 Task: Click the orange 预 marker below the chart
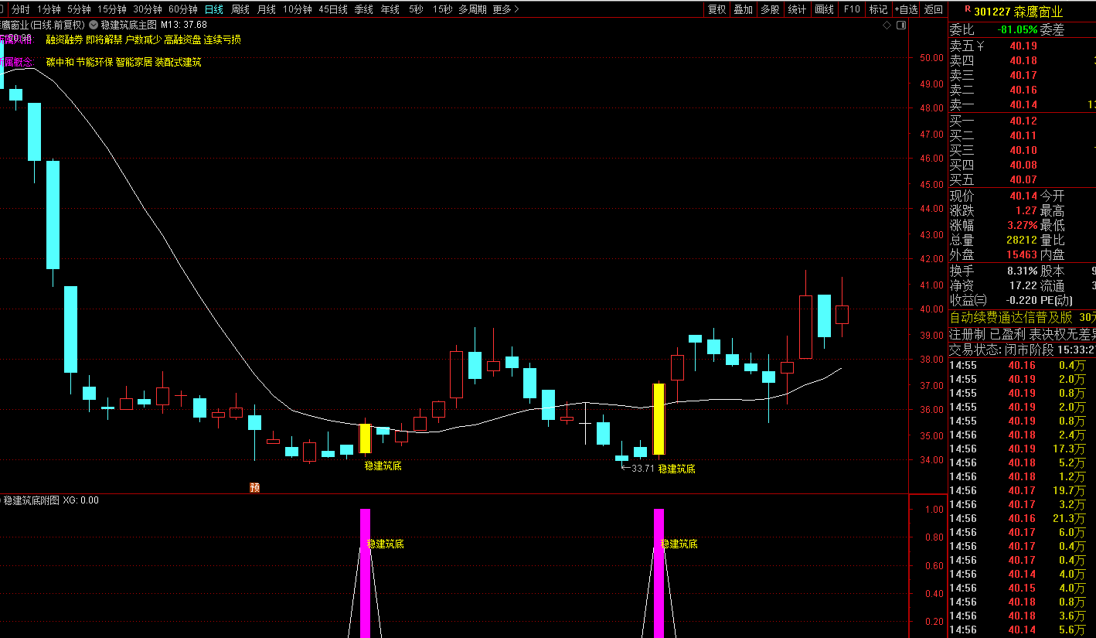tap(254, 487)
